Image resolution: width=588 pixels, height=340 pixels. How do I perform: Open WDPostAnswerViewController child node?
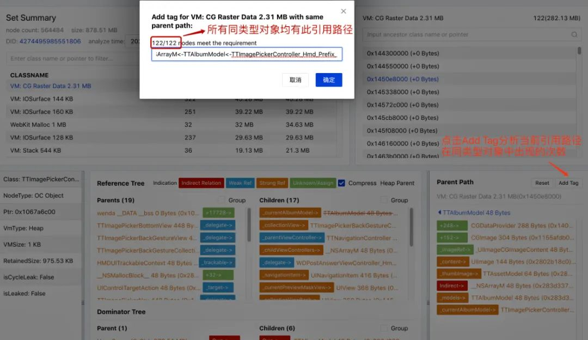point(346,263)
